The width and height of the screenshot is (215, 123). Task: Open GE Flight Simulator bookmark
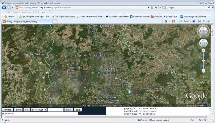point(63,16)
